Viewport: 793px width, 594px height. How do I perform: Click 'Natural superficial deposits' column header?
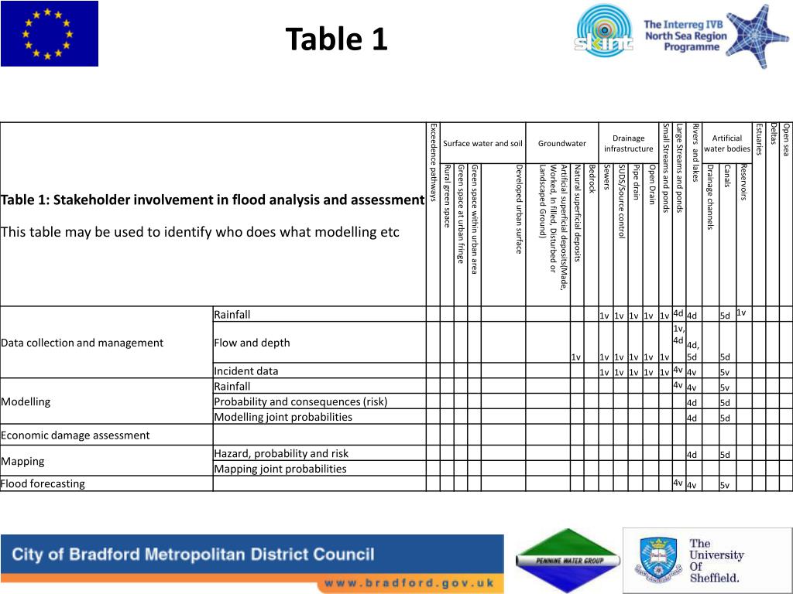tap(577, 213)
